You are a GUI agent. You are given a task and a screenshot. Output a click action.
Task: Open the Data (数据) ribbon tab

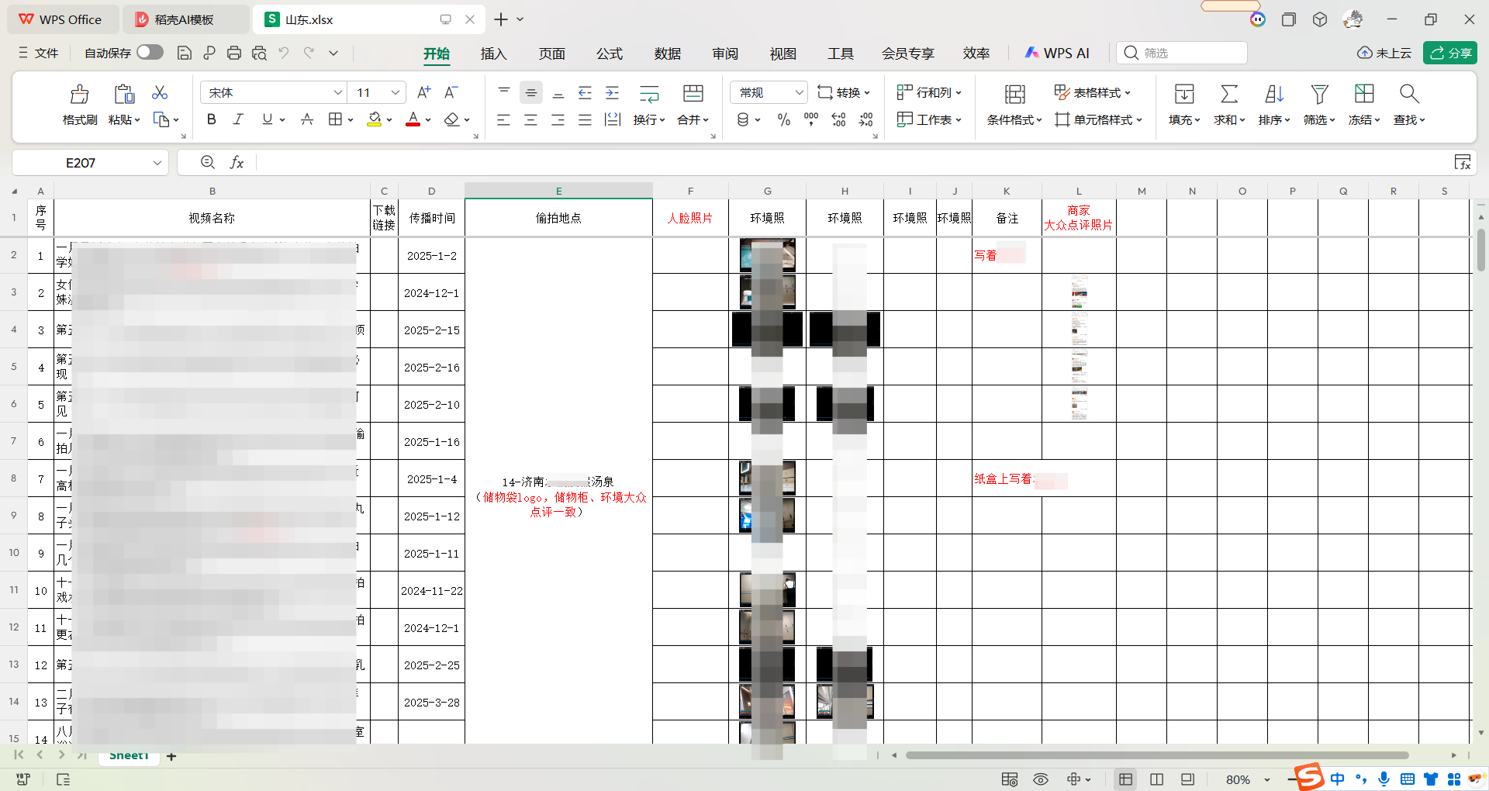pyautogui.click(x=667, y=54)
